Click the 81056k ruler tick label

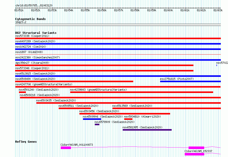[102, 10]
